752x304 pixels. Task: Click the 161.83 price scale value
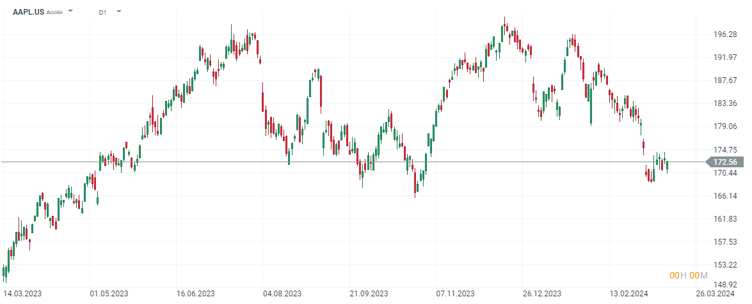[724, 219]
